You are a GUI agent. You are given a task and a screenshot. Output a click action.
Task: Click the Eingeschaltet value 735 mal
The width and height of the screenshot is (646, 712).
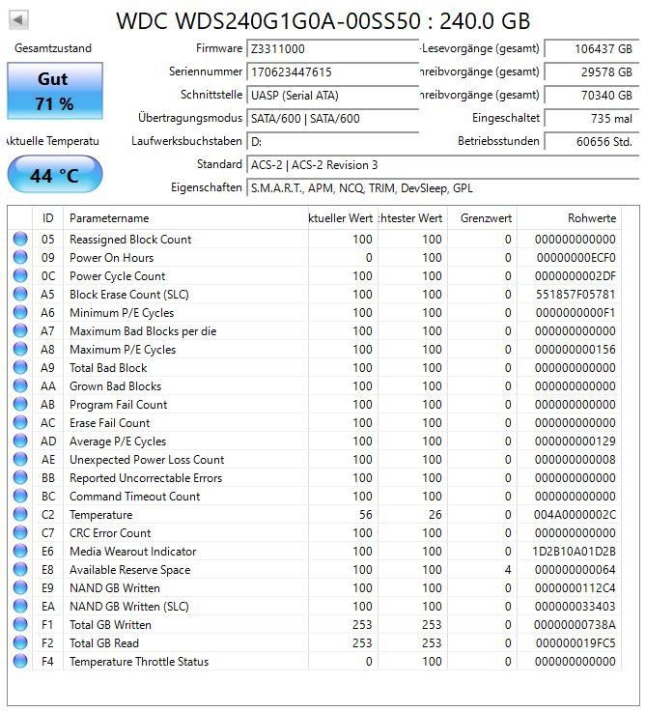click(x=592, y=119)
